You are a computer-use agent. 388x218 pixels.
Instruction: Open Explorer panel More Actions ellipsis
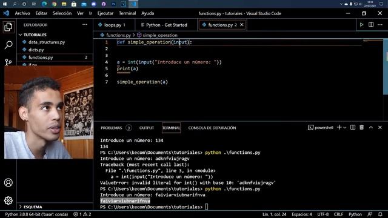(x=85, y=25)
